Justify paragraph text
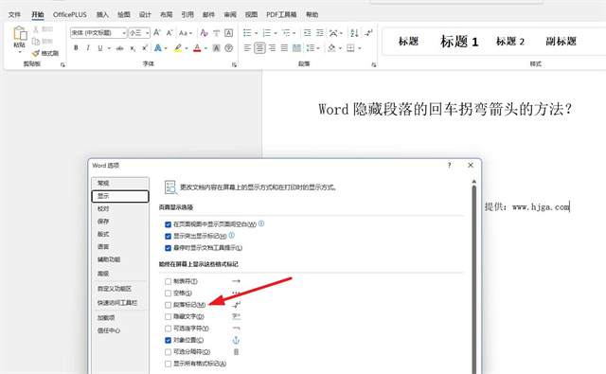 [284, 48]
